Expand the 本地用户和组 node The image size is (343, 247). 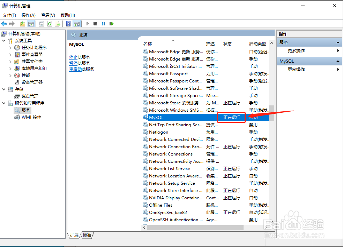click(10, 69)
